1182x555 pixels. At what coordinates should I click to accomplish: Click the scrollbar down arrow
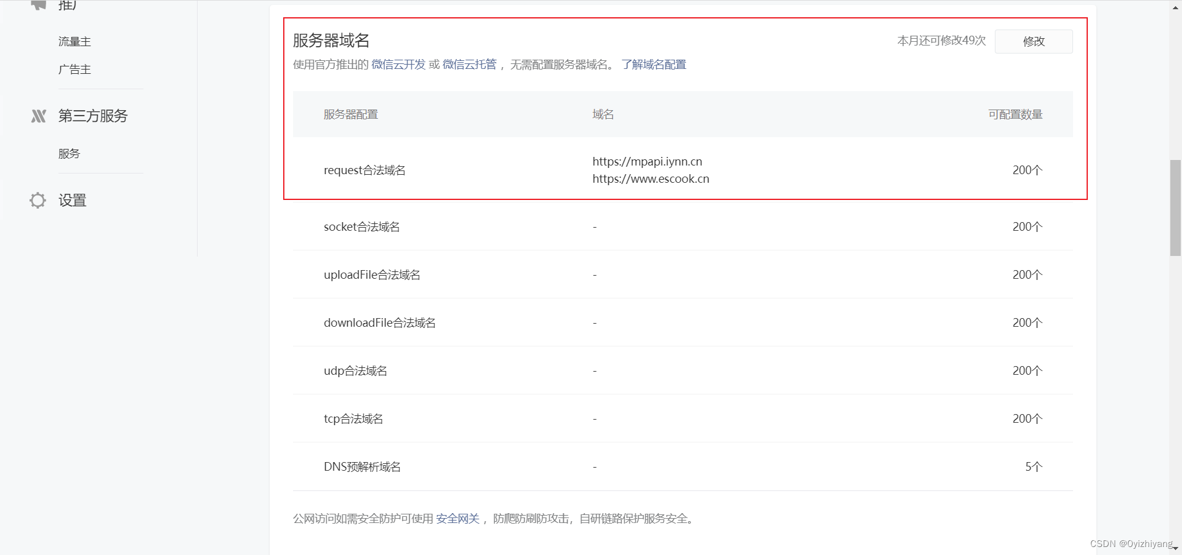(x=1175, y=548)
